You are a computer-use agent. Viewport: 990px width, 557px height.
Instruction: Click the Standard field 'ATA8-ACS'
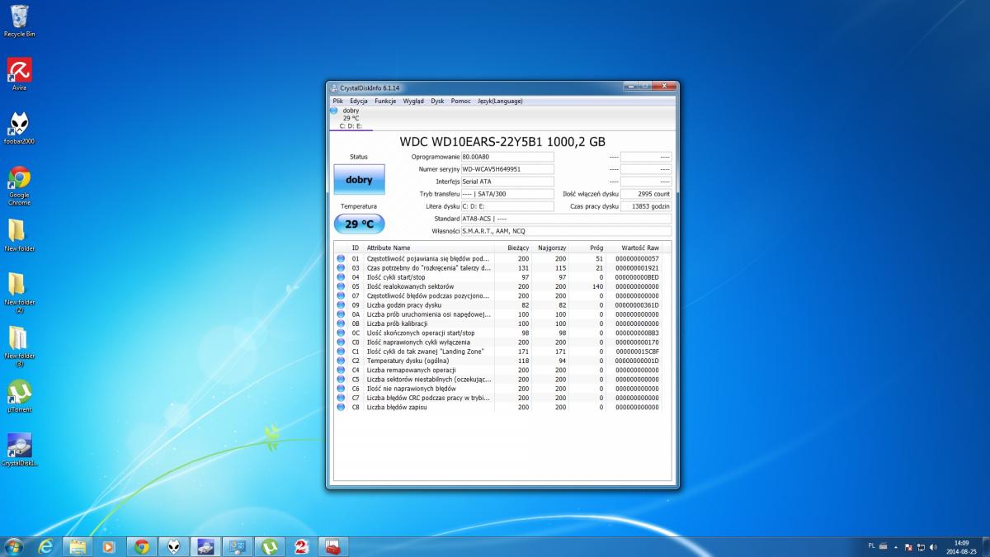coord(566,219)
